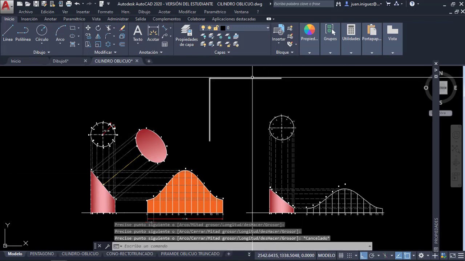Viewport: 465px width, 261px height.
Task: Activate the Arco tool
Action: click(60, 33)
